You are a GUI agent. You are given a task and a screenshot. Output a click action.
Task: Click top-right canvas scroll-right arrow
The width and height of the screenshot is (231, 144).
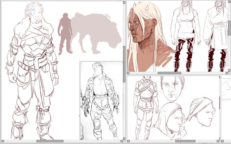227,73
